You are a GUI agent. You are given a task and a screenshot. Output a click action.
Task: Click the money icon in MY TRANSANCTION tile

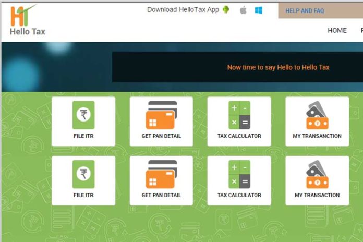[x=317, y=115]
